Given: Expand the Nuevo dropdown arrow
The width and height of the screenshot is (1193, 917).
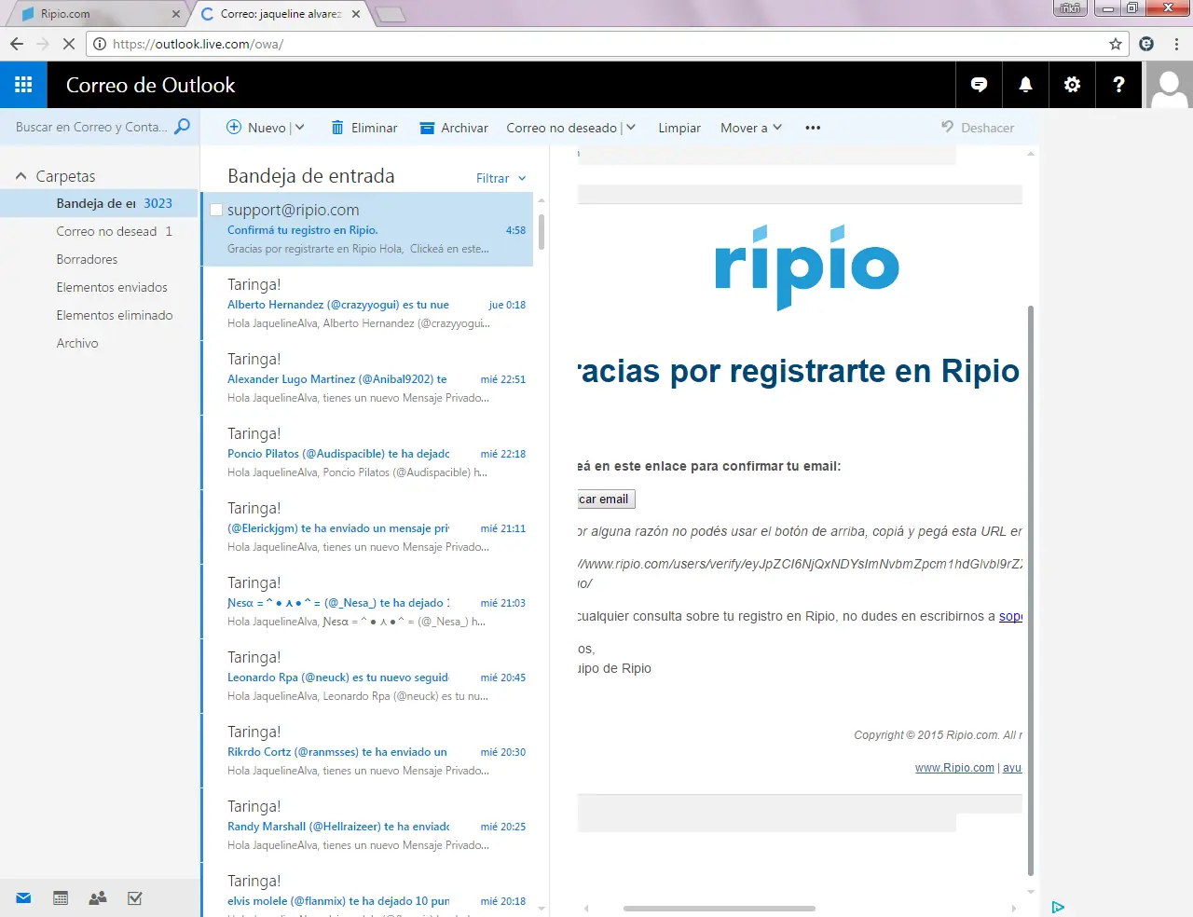Looking at the screenshot, I should [x=300, y=128].
